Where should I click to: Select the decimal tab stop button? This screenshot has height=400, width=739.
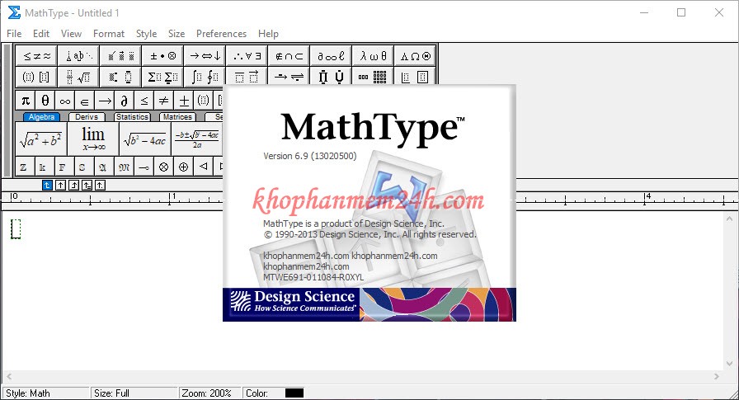click(100, 185)
